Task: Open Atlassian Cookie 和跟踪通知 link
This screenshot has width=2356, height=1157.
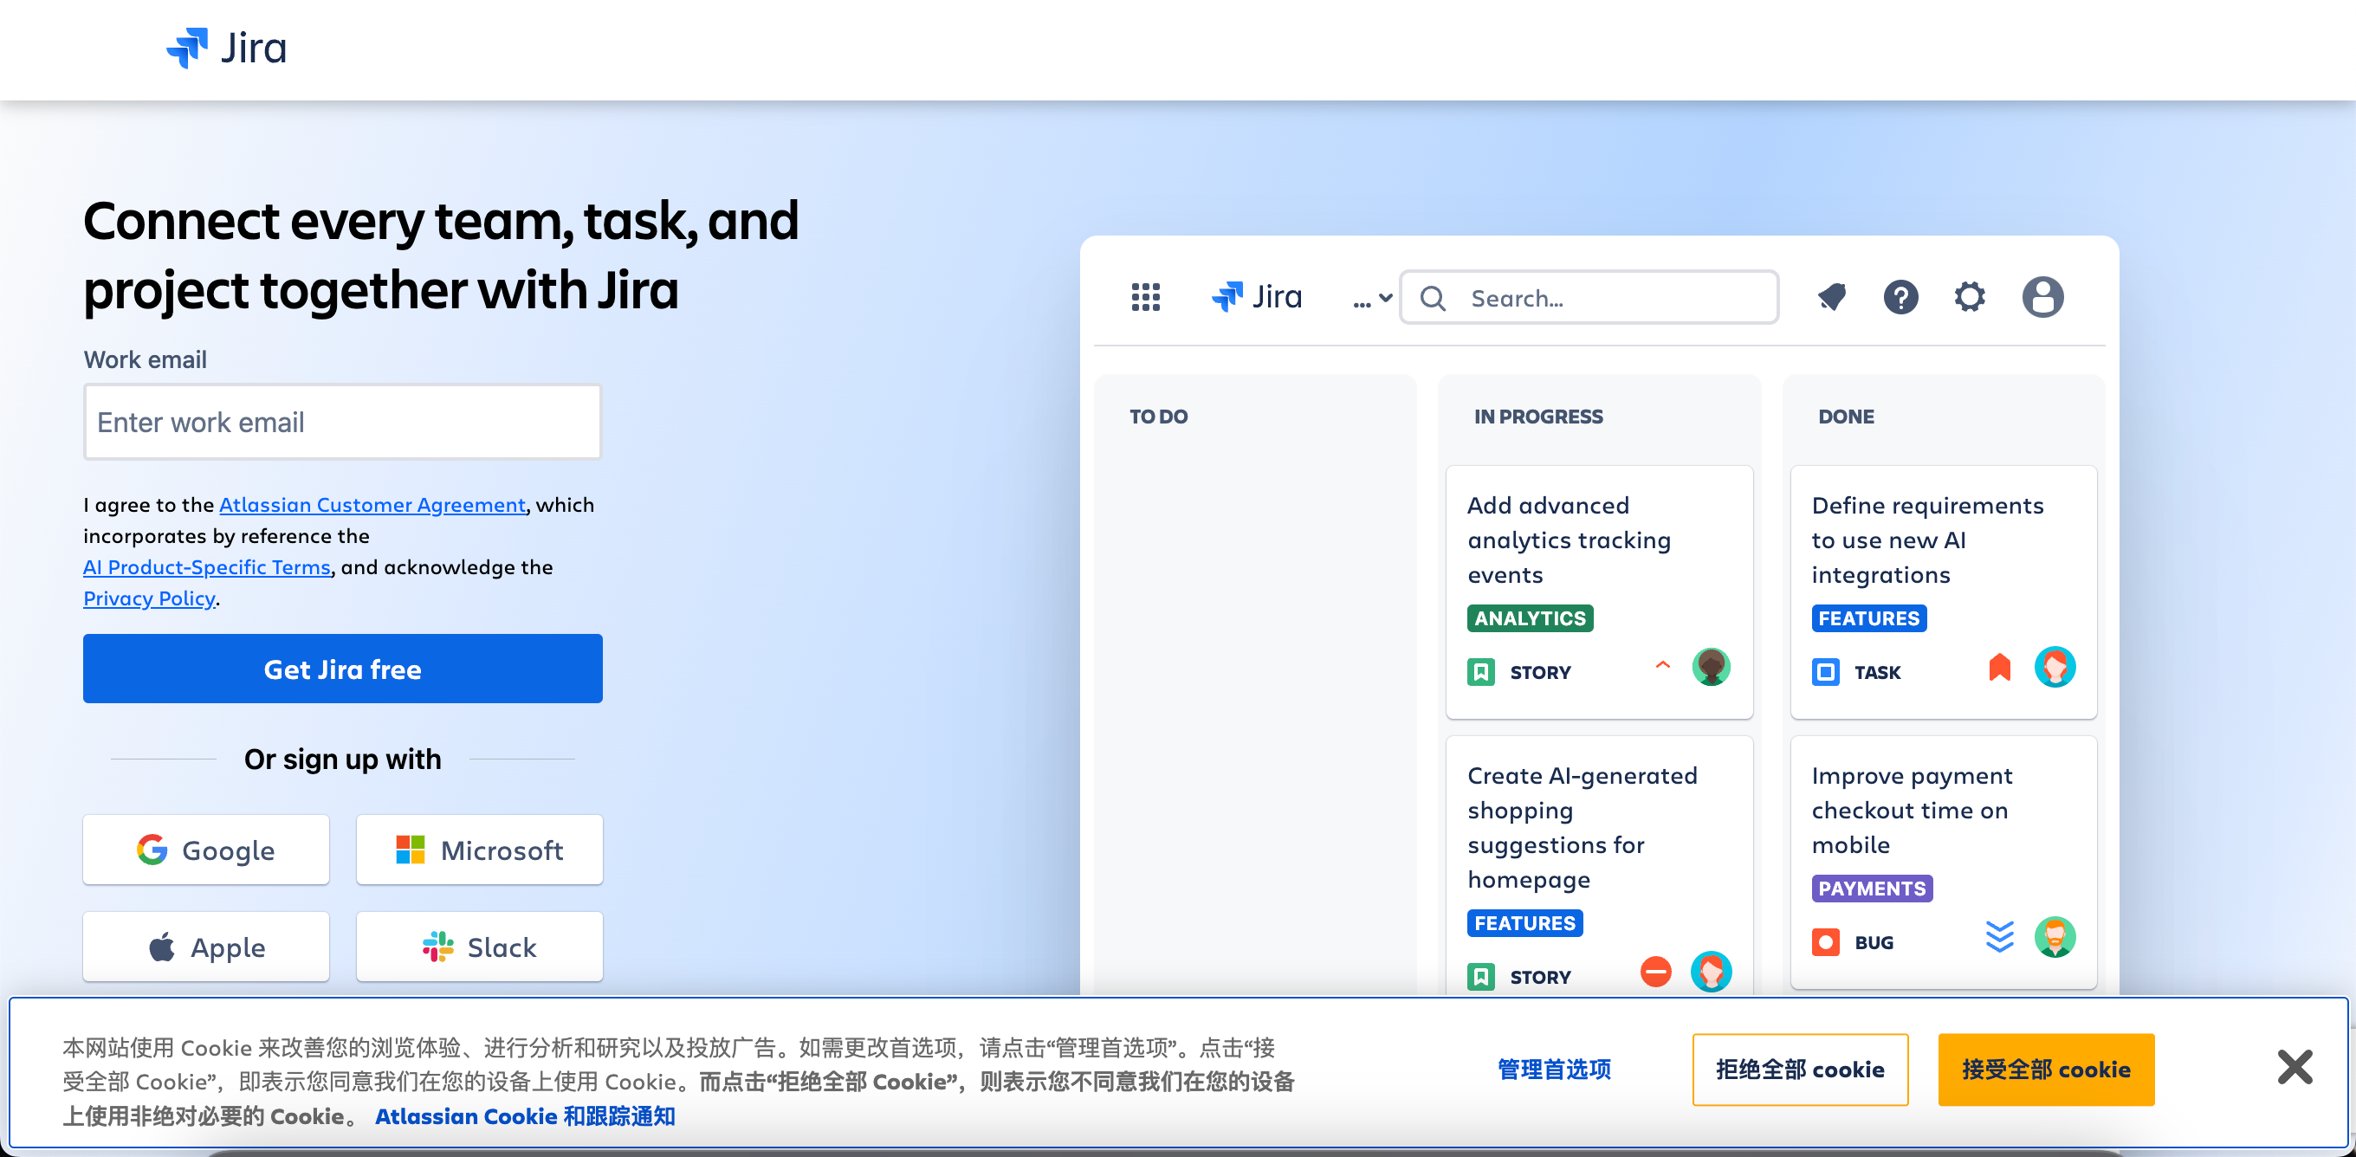Action: pyautogui.click(x=525, y=1115)
